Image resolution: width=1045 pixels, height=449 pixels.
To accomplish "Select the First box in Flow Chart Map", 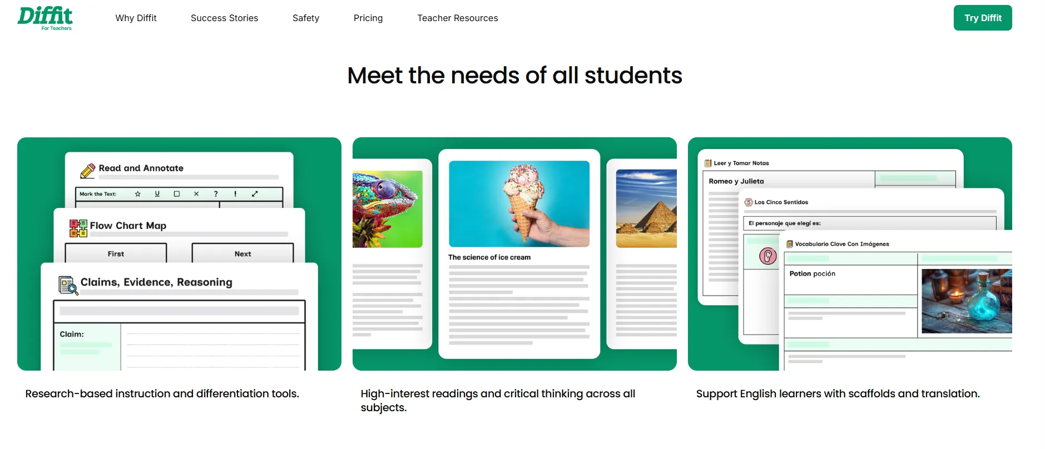I will click(x=116, y=253).
